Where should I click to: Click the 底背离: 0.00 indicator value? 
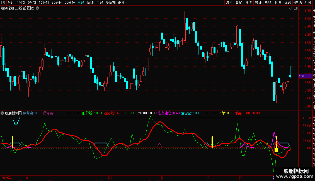click(32, 113)
